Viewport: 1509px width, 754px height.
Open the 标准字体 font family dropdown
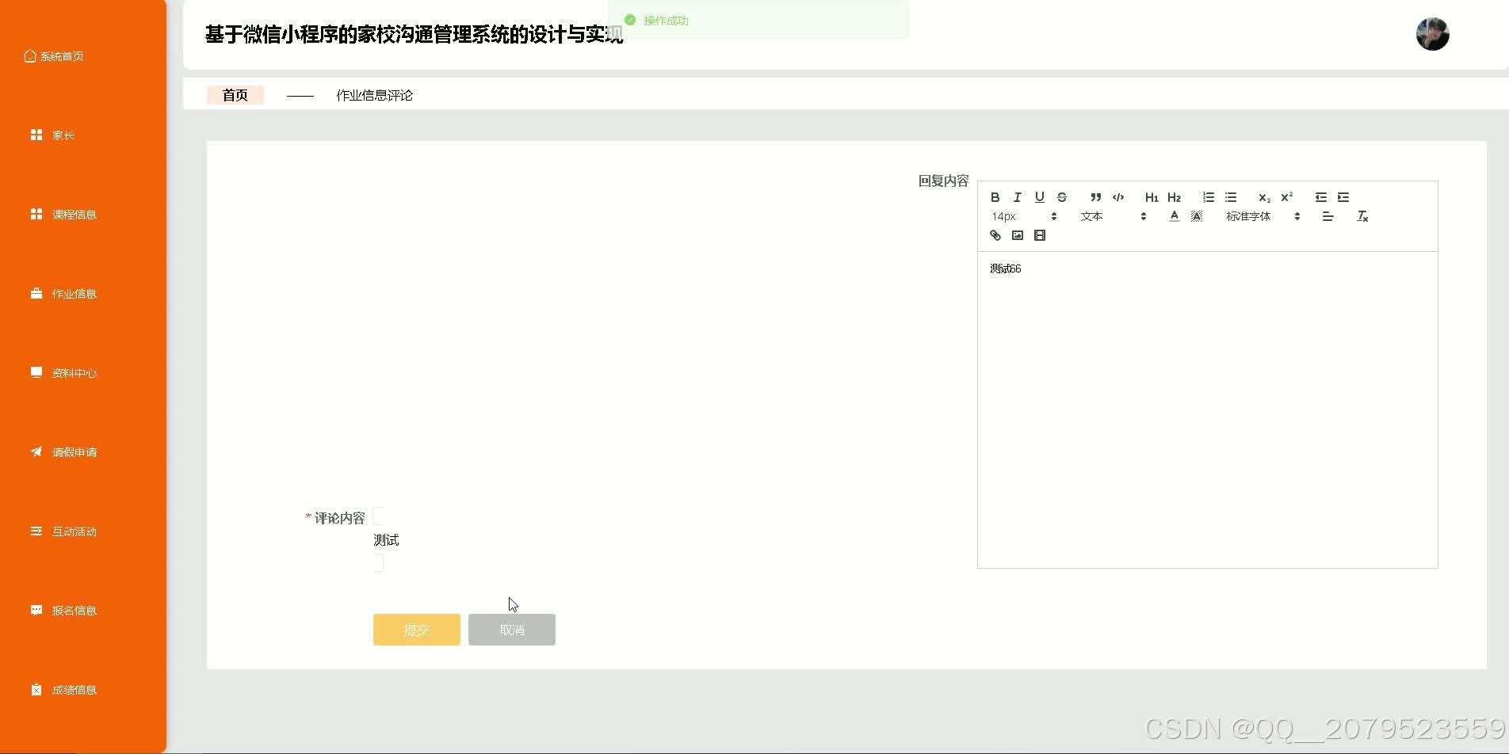click(1263, 216)
